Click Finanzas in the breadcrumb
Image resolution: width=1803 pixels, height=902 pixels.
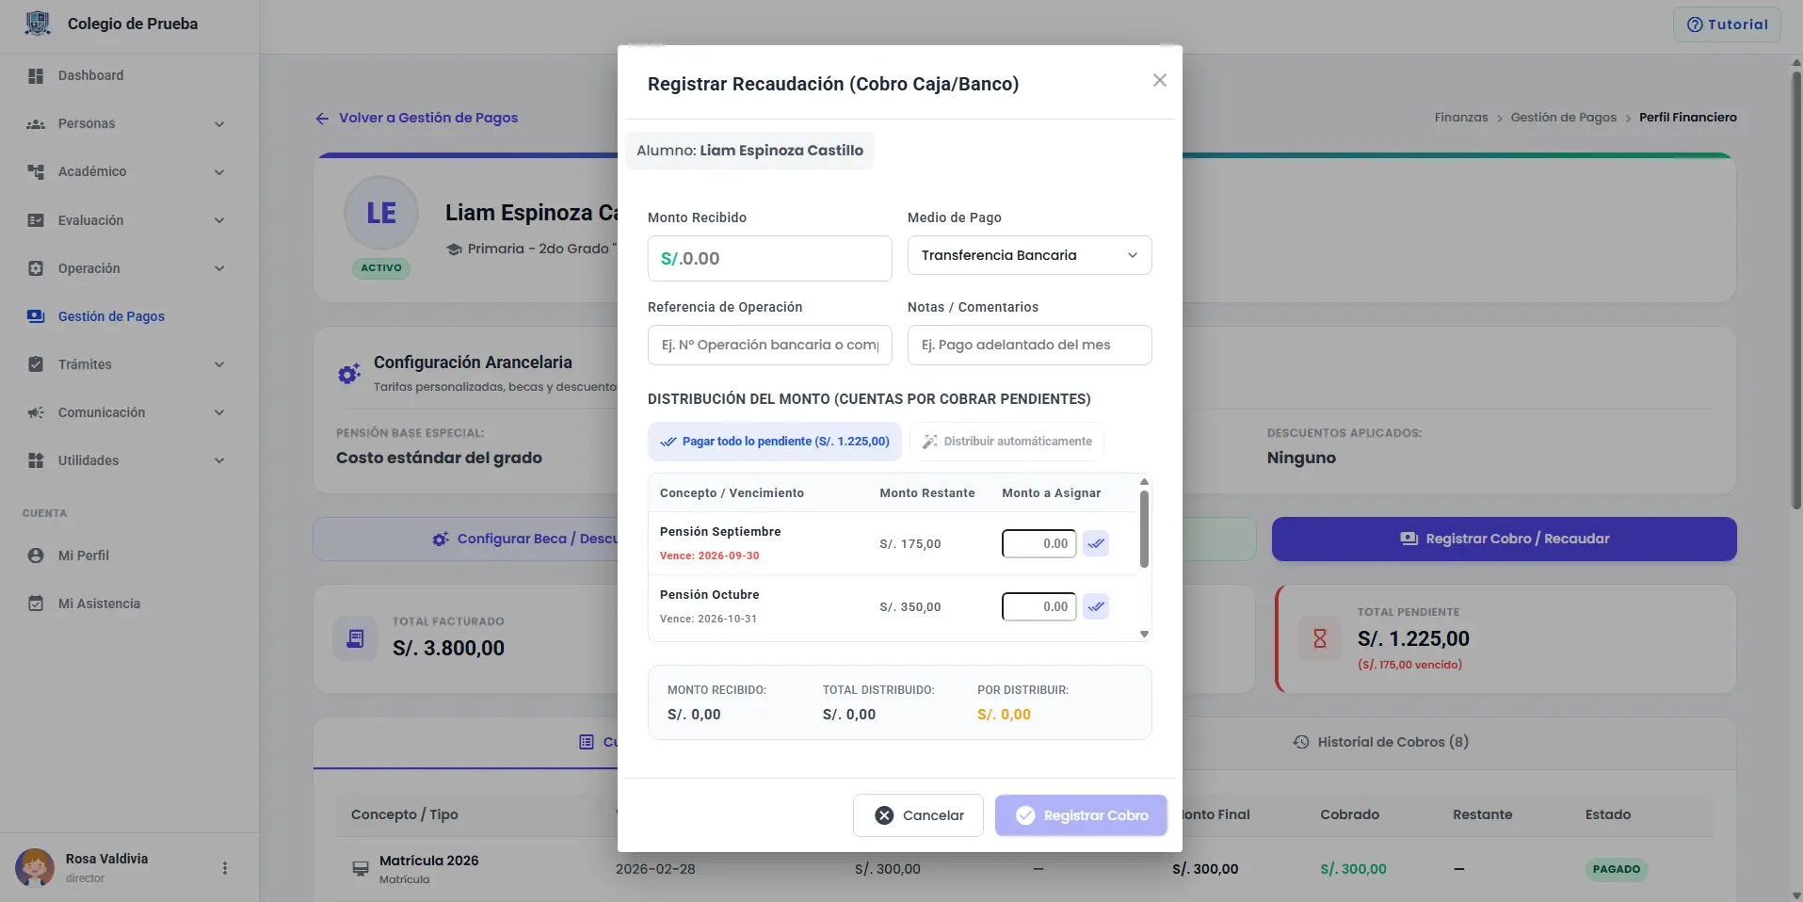1461,118
